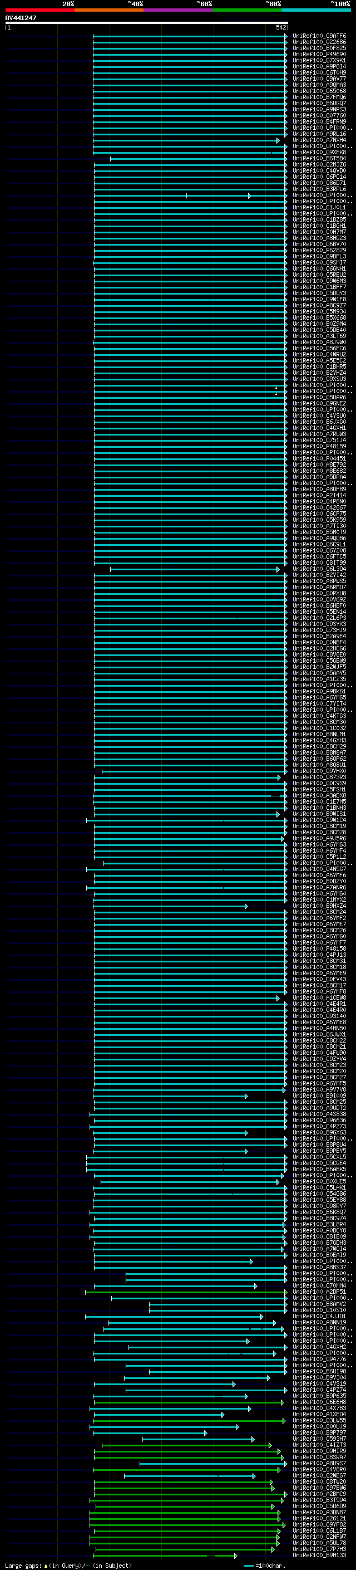Select hit label UniRef100_D0EV43
Screen dimensions: 356x1570
point(319,980)
